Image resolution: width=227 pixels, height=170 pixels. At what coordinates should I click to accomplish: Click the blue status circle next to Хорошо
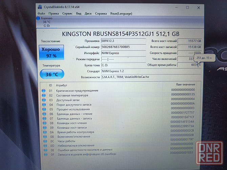(38, 18)
